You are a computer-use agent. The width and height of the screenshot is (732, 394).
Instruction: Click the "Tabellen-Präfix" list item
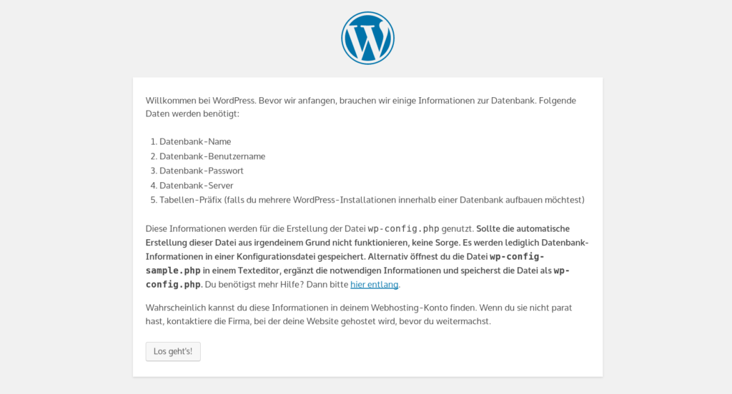pyautogui.click(x=372, y=200)
